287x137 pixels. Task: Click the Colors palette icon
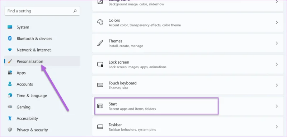pos(100,22)
